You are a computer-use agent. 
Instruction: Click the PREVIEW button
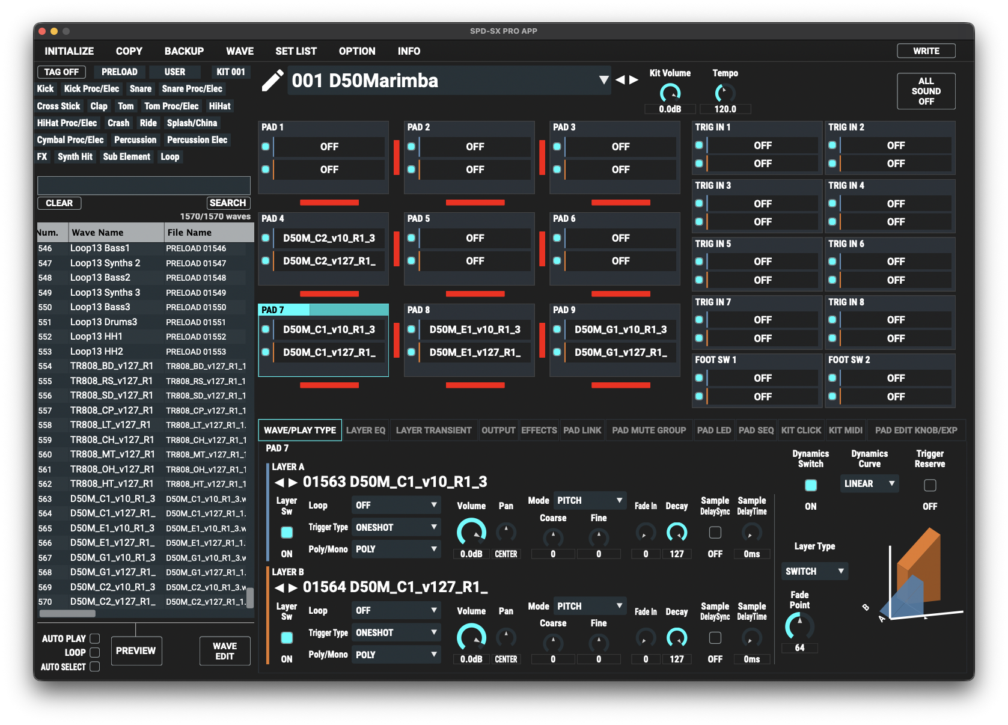[x=136, y=651]
